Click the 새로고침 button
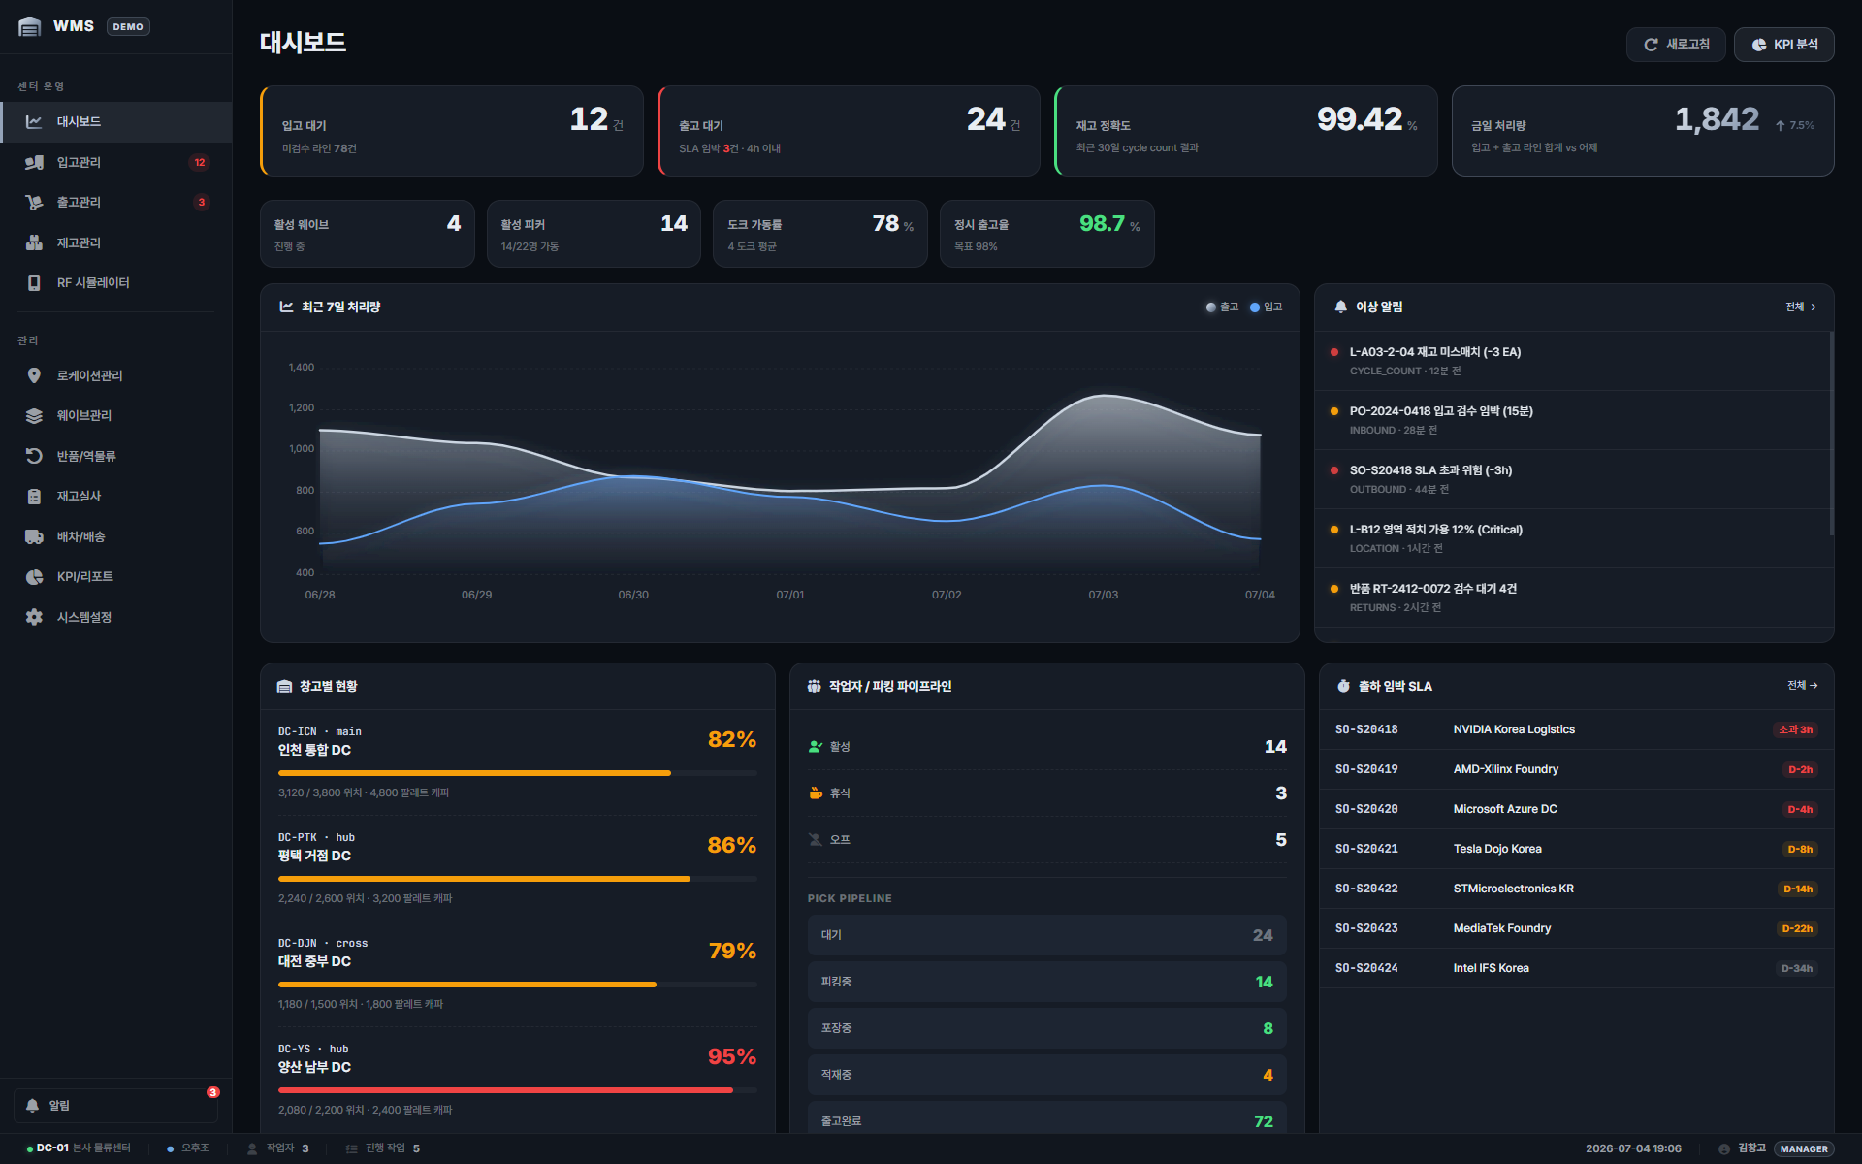Screen dimensions: 1862x1164 (x=1676, y=45)
